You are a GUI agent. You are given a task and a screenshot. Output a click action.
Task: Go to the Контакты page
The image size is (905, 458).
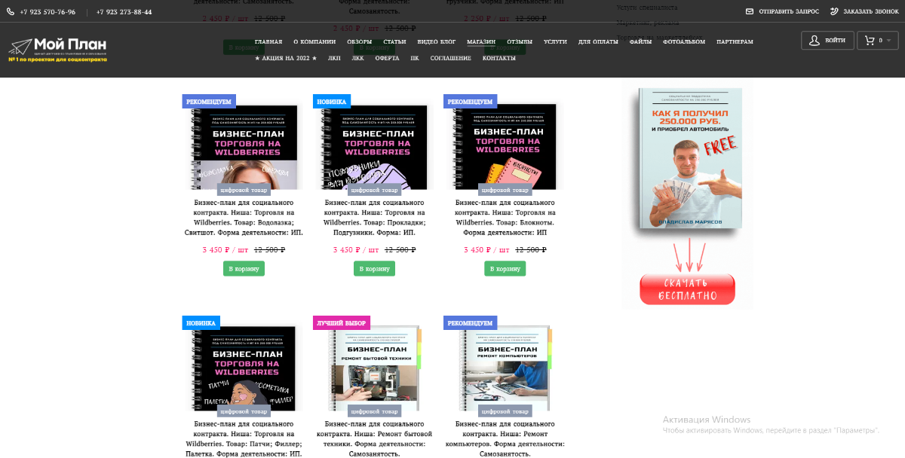pyautogui.click(x=499, y=58)
